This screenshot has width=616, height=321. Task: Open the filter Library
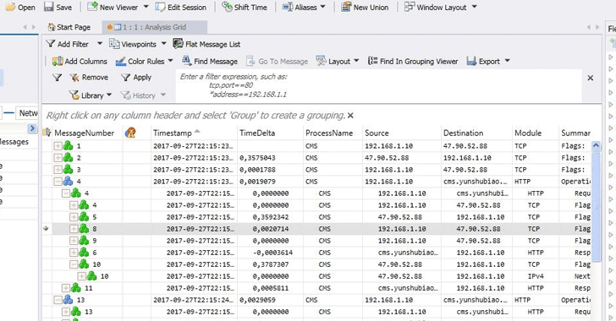pyautogui.click(x=91, y=95)
